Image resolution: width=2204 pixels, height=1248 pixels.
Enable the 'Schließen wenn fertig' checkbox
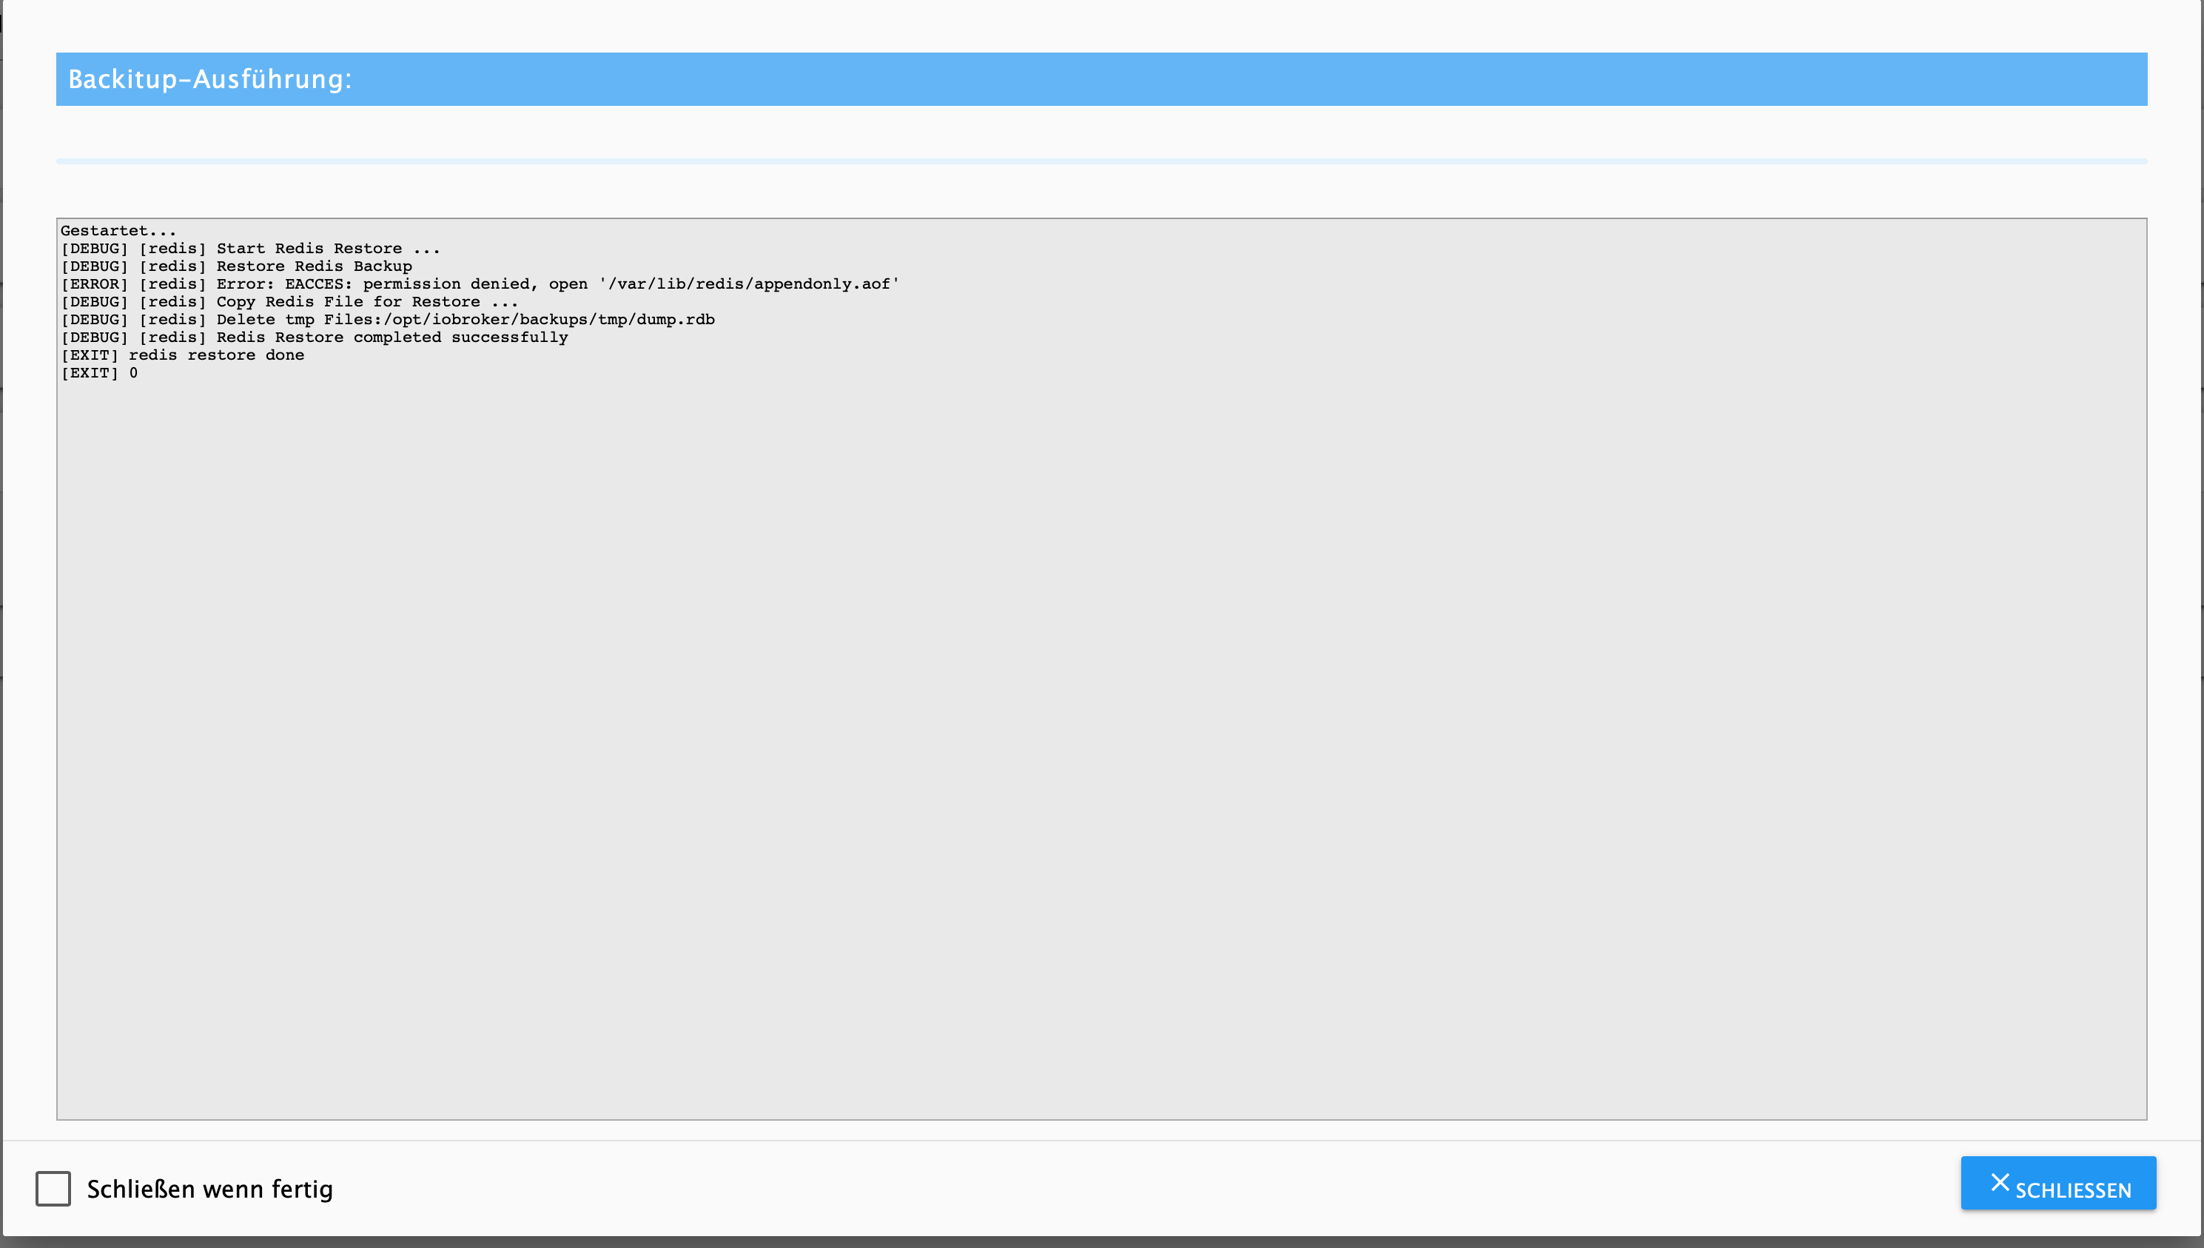point(53,1189)
